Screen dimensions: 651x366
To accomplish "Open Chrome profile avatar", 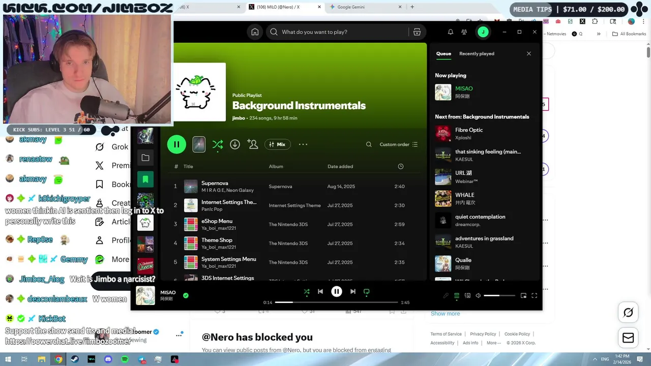I will [x=631, y=21].
